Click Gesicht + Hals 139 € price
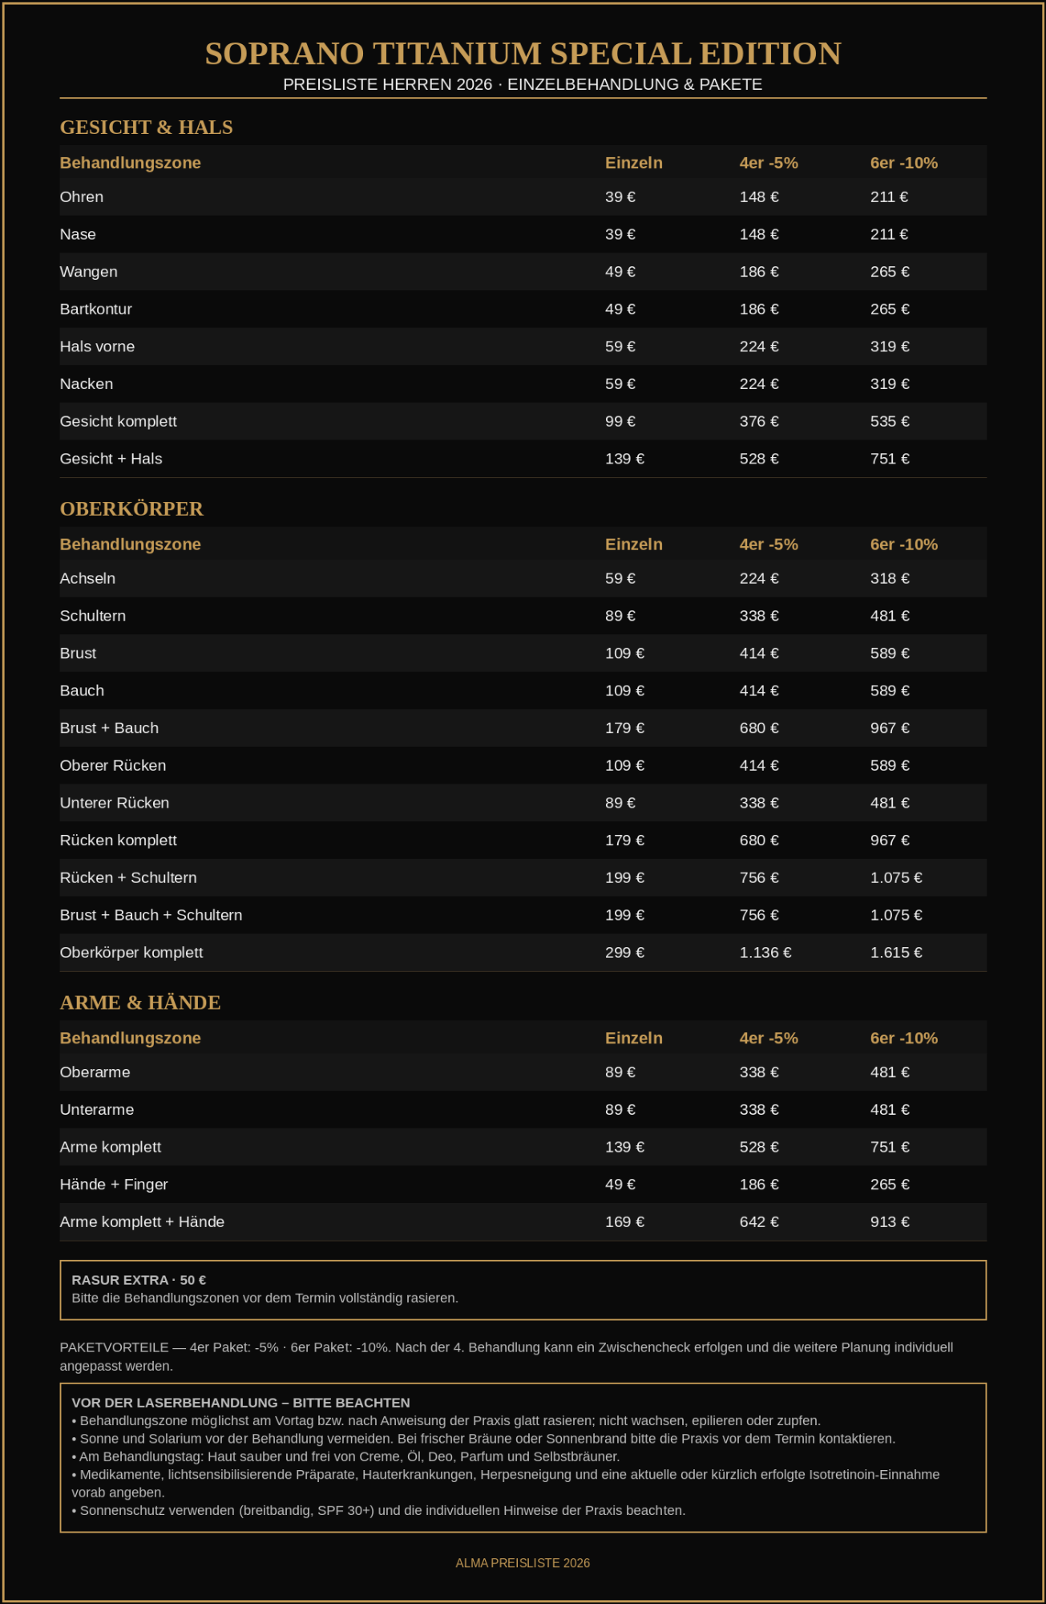1046x1604 pixels. point(624,460)
